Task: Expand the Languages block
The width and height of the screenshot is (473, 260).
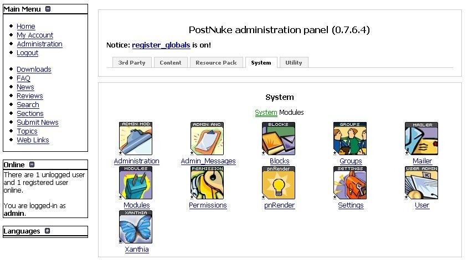Action: coord(47,231)
